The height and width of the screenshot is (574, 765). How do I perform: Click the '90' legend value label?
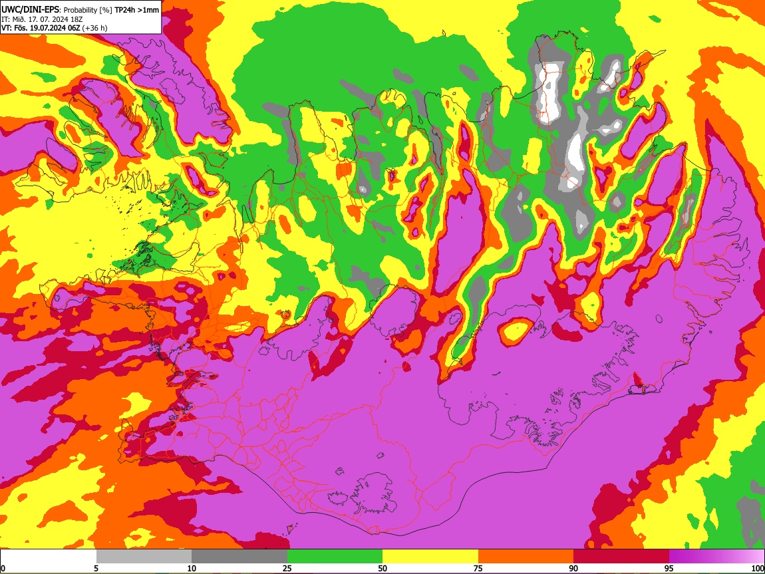coord(573,569)
